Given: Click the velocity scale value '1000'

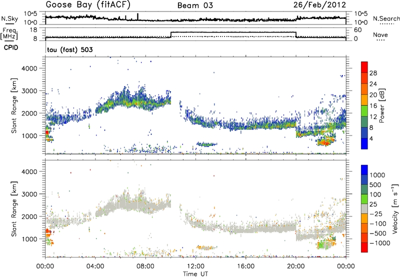Looking at the screenshot, I should (377, 175).
